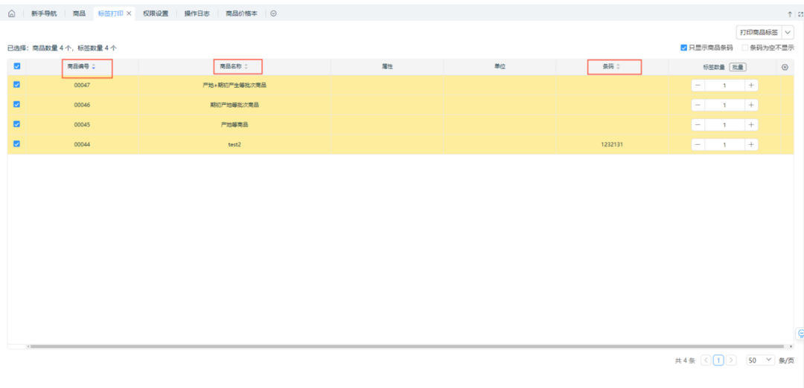
Task: Click the 共 4 条 total count text
Action: tap(685, 360)
